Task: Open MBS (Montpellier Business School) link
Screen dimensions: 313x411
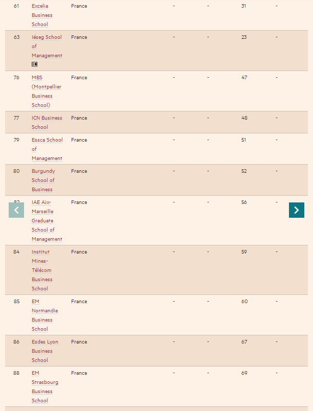Action: pyautogui.click(x=47, y=92)
